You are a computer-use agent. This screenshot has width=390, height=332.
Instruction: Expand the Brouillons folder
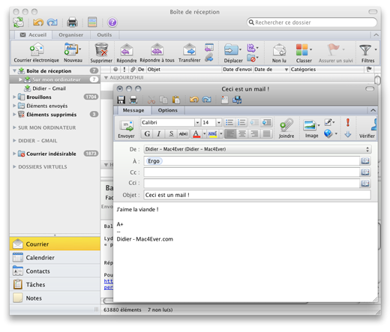pyautogui.click(x=14, y=97)
